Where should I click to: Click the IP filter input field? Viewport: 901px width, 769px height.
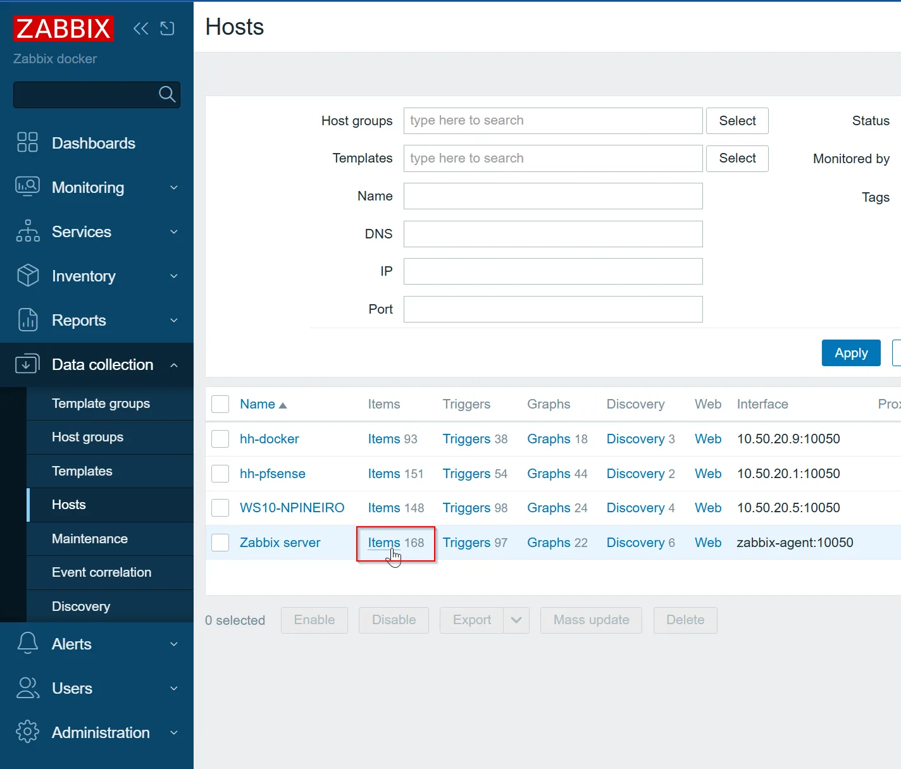click(x=553, y=271)
